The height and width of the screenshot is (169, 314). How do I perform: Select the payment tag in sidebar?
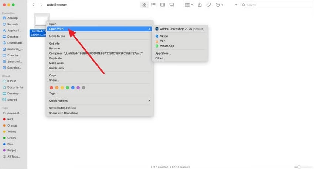click(13, 113)
